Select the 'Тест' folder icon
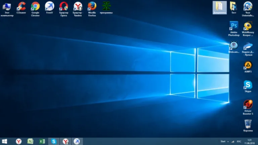258x145 pixels. (234, 8)
